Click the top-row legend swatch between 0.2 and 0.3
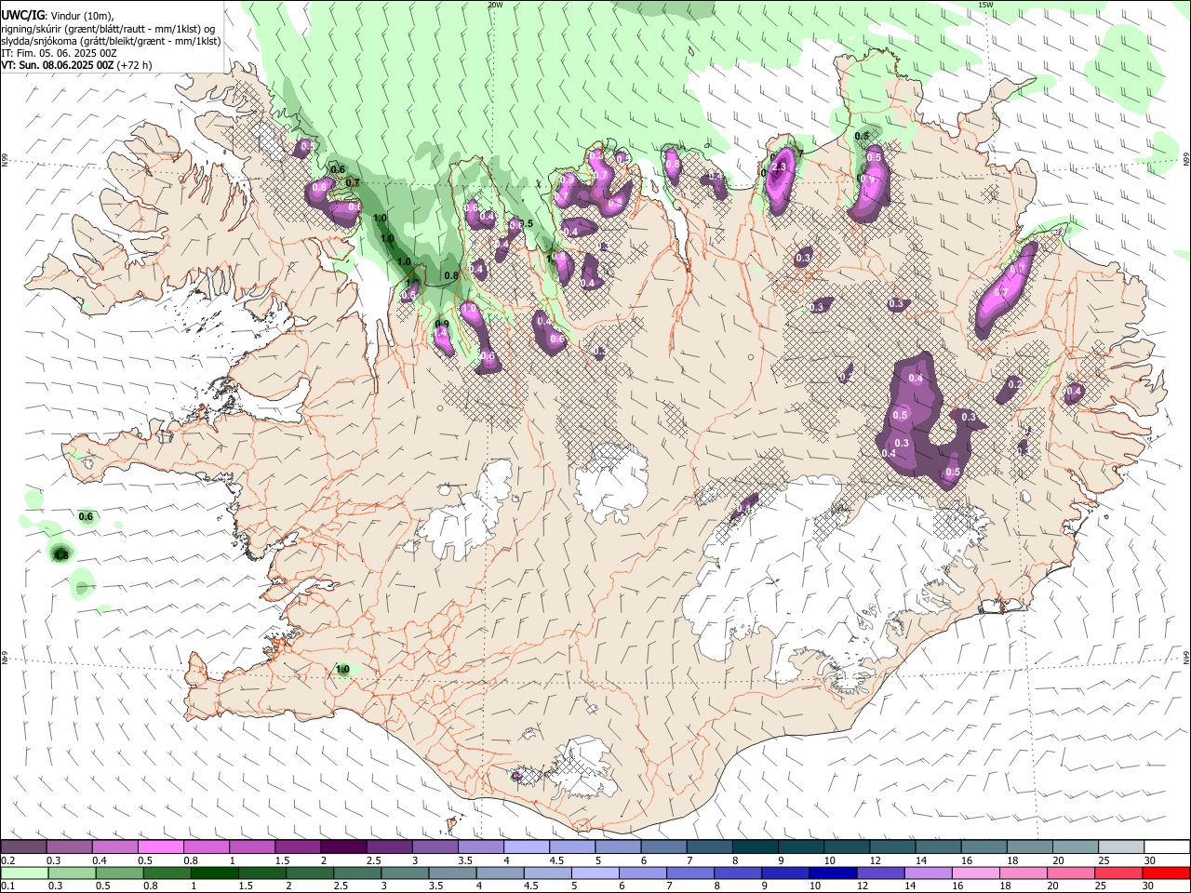 [x=24, y=846]
